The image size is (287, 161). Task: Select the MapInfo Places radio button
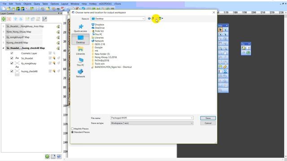(x=73, y=129)
